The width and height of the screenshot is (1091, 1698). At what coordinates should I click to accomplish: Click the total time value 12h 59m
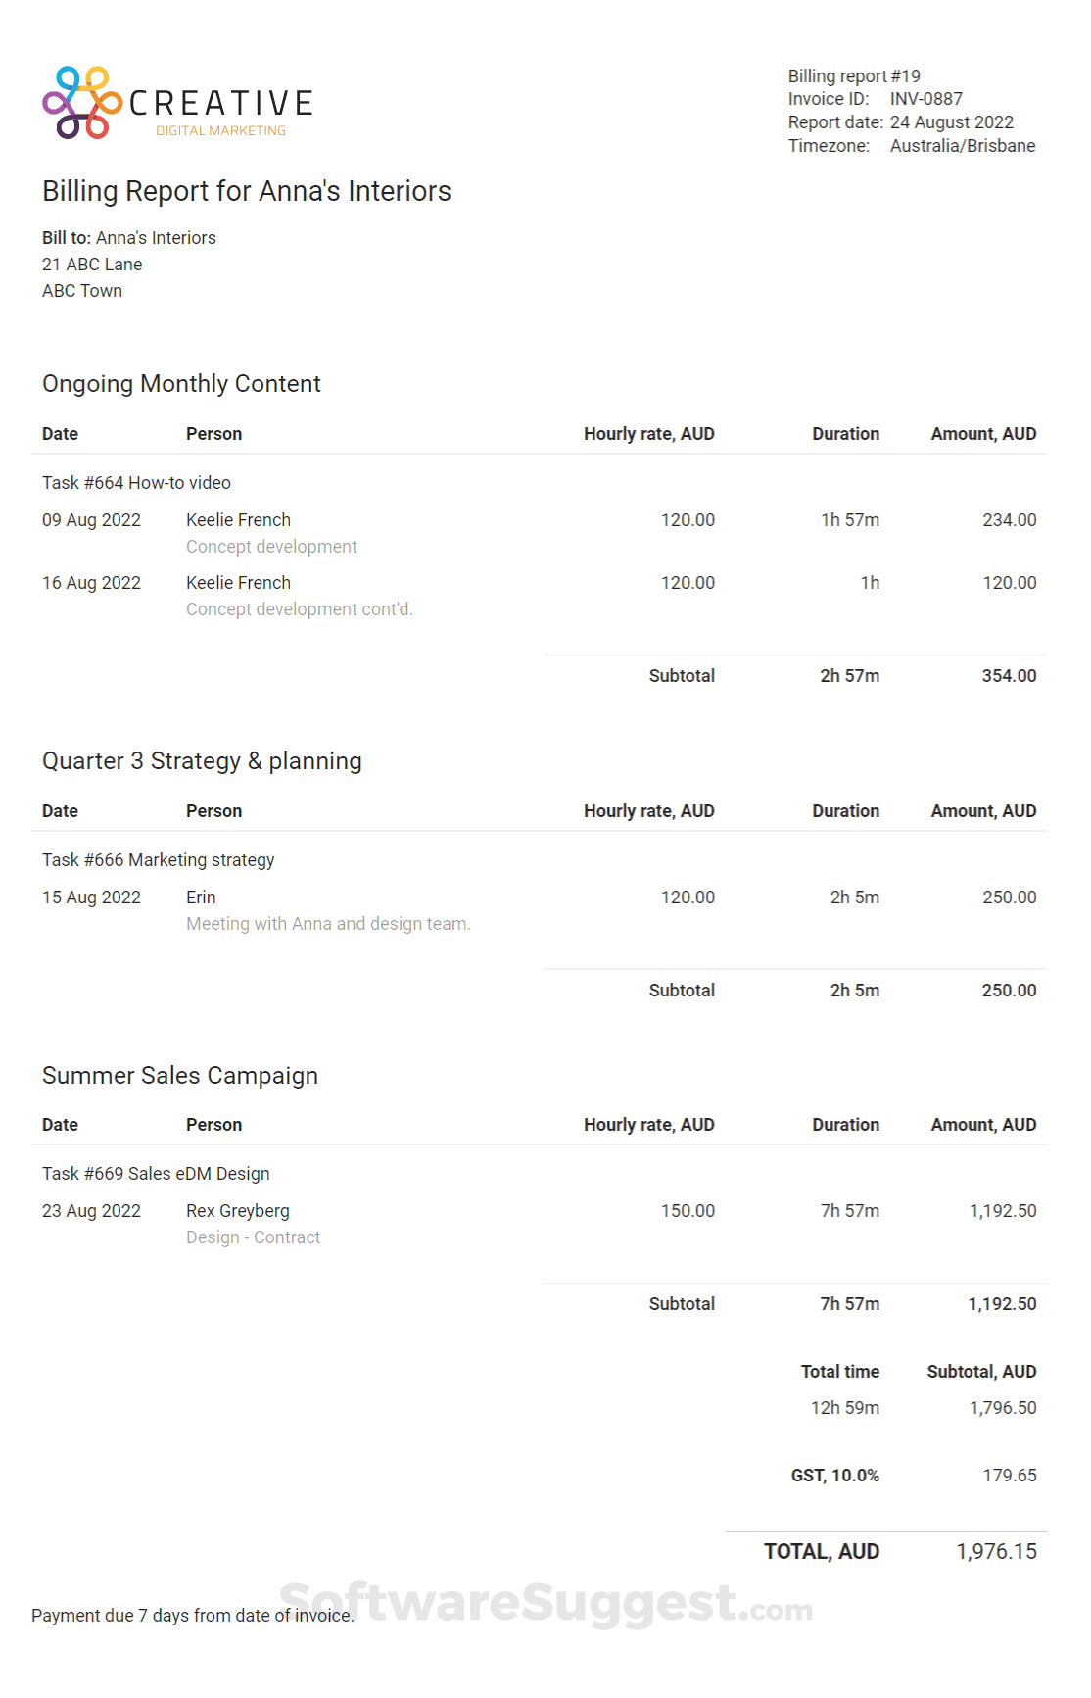click(x=844, y=1408)
